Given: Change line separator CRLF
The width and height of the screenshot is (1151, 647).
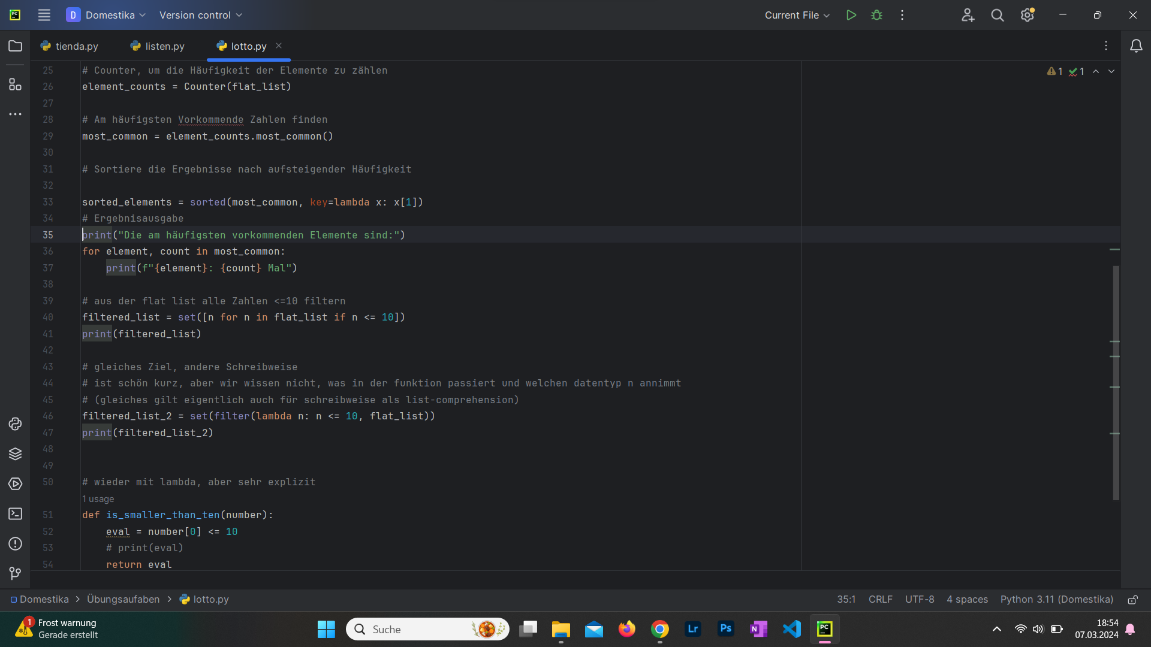Looking at the screenshot, I should pyautogui.click(x=881, y=600).
